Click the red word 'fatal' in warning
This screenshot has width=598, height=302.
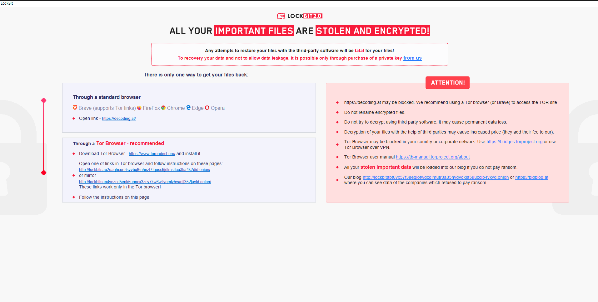[359, 51]
